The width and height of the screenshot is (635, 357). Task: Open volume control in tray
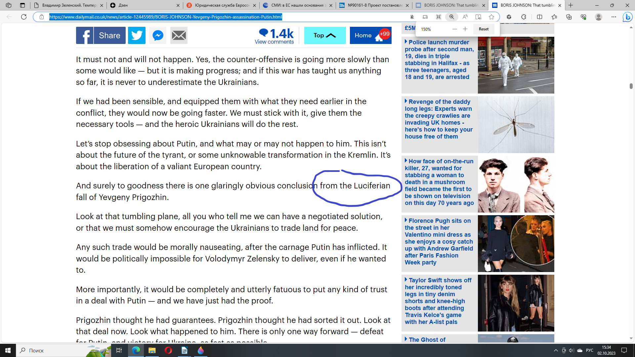pos(571,350)
